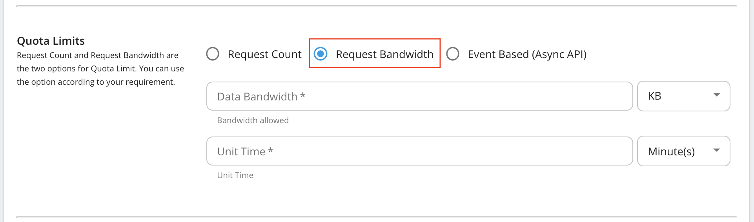This screenshot has width=754, height=222.
Task: Open the Minute(s) time unit dropdown
Action: (683, 151)
